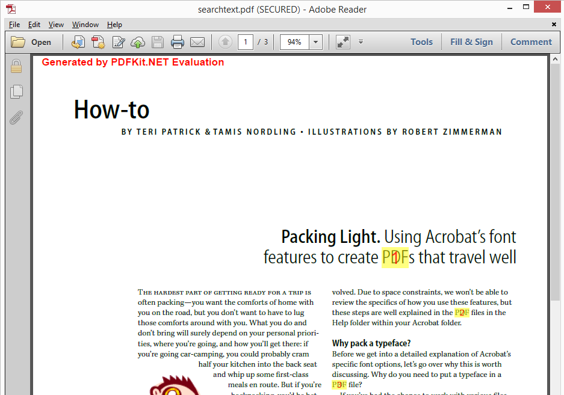Click the previous page up arrow

(x=226, y=41)
